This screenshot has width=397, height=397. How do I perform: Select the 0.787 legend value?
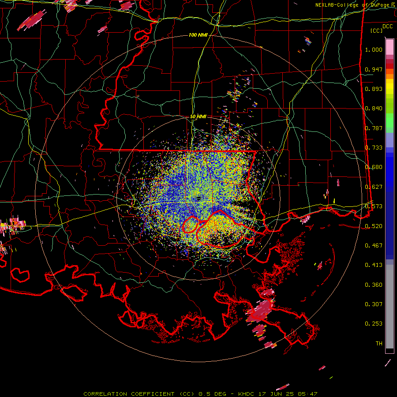(374, 128)
